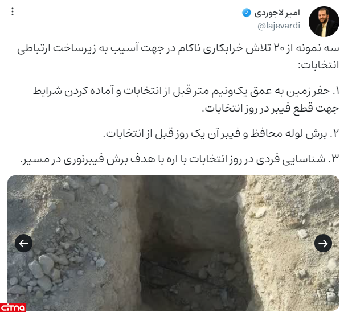Open the trench photo in full view
This screenshot has height=312, width=348.
pyautogui.click(x=173, y=243)
